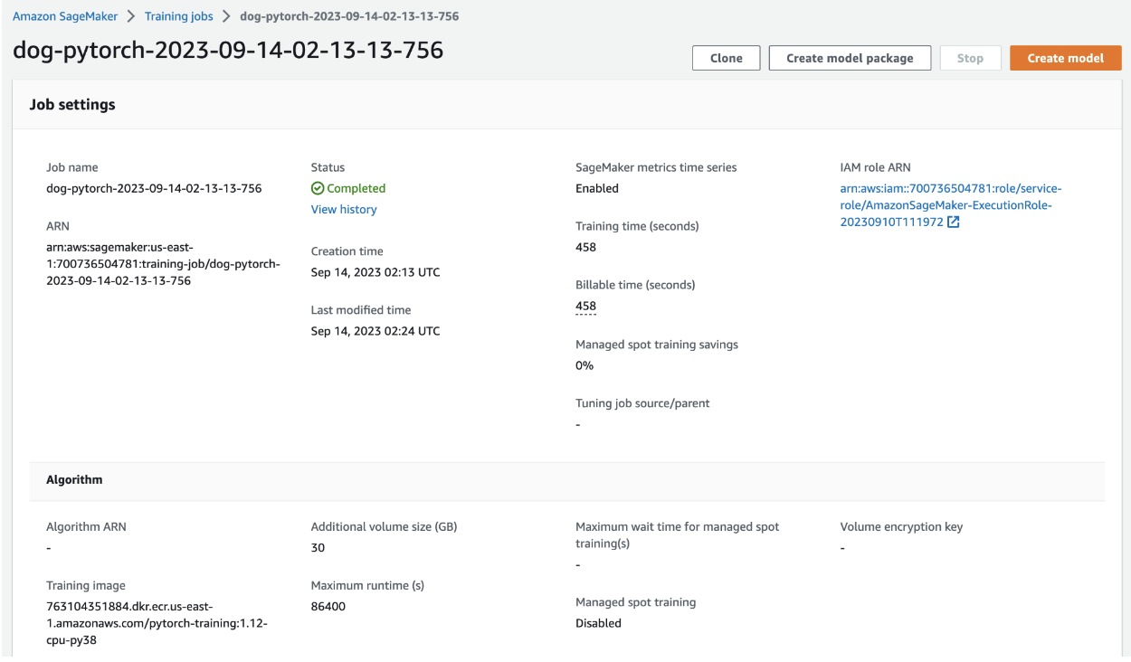The height and width of the screenshot is (662, 1131).
Task: Select the training-job ARN value text
Action: (164, 264)
